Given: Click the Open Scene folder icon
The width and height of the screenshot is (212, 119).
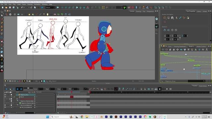Looking at the screenshot, I should (x=6, y=8).
